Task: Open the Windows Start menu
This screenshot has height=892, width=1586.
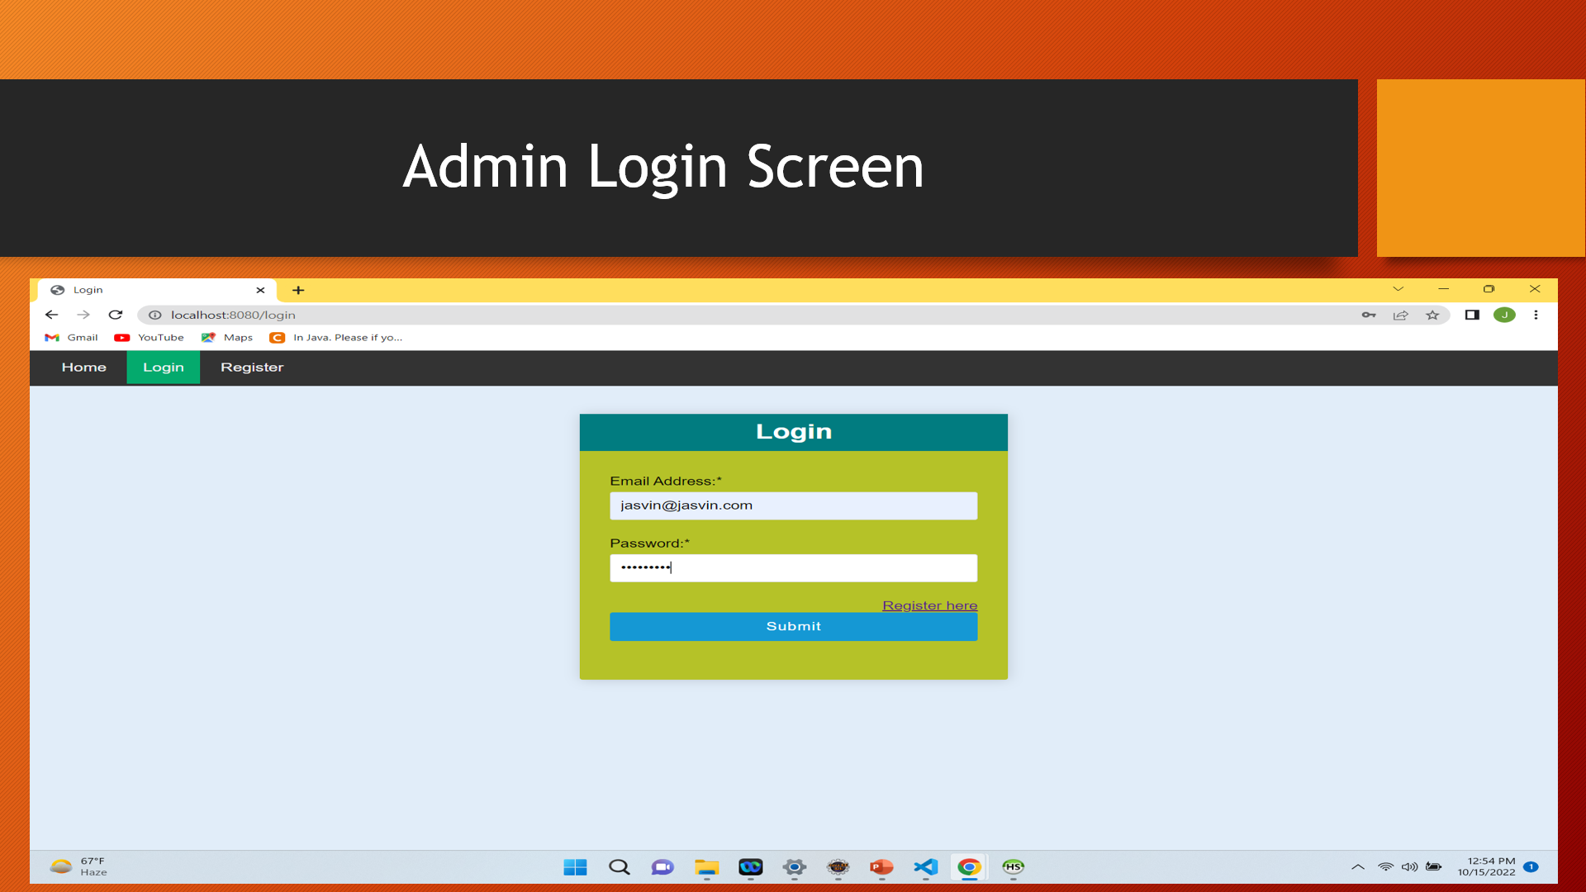Action: (x=575, y=866)
